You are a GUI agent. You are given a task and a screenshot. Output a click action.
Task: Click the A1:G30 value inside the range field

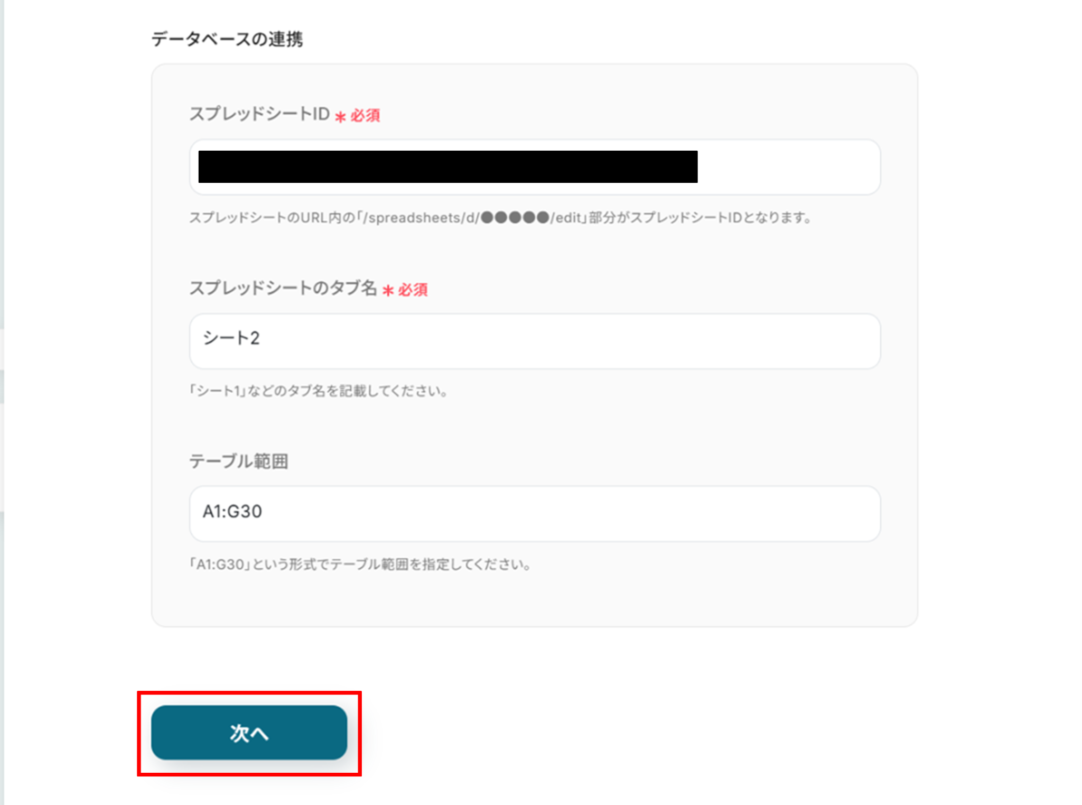[x=232, y=511]
